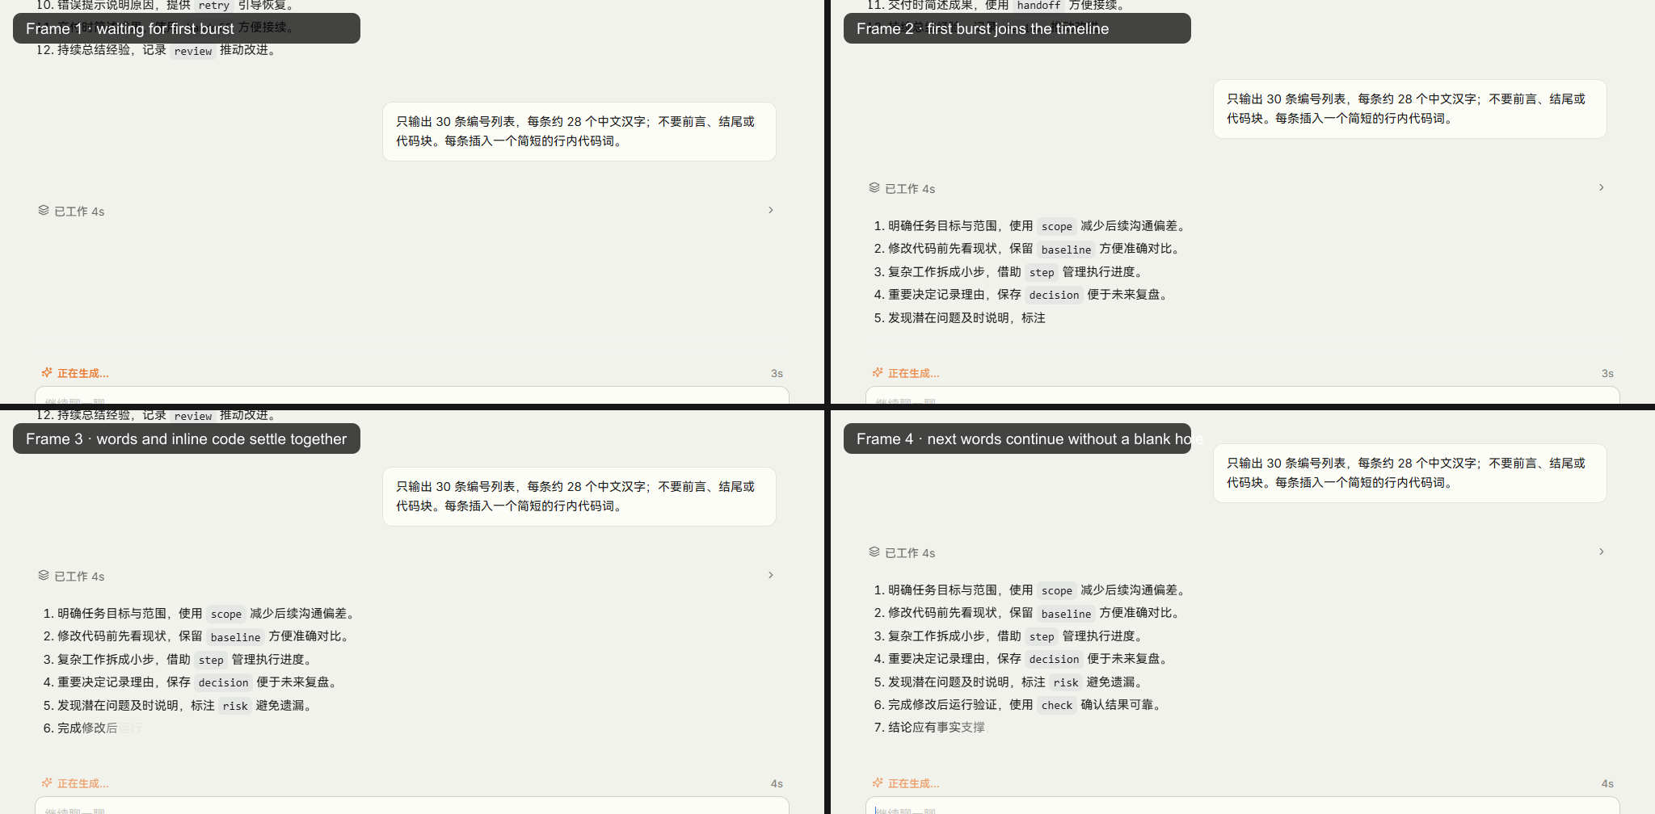Click the scope code chip in Frame 4
1655x814 pixels.
[x=1057, y=590]
